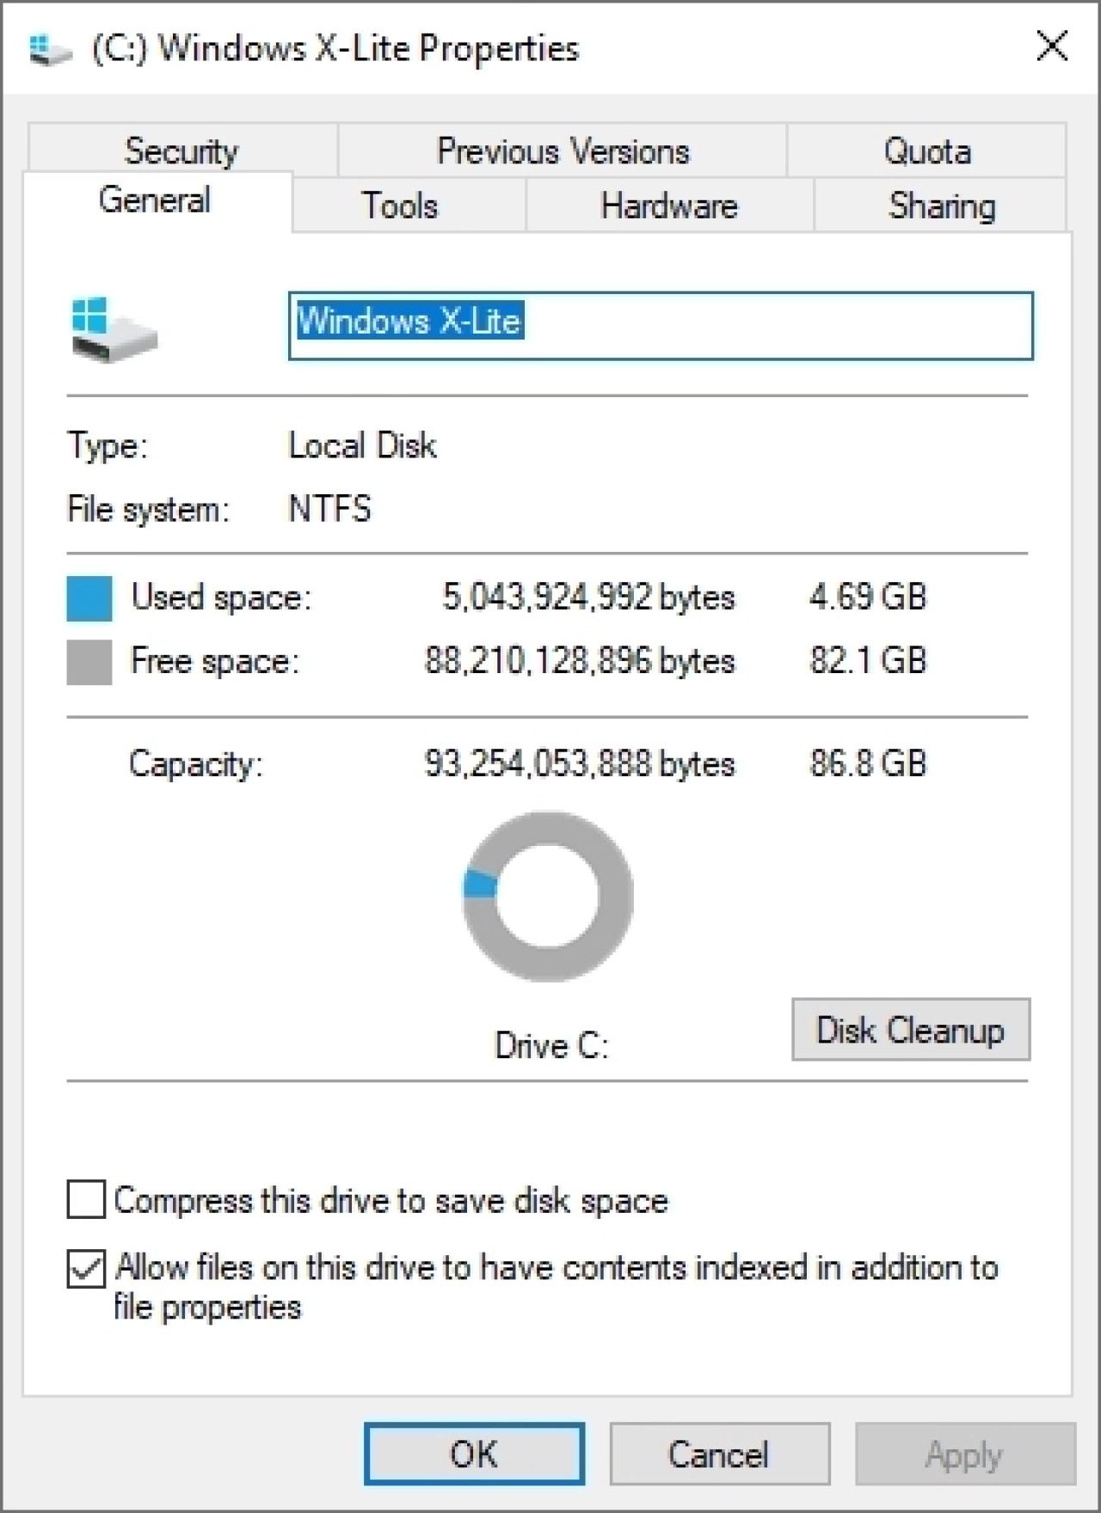Click the 'Used space:' label
The image size is (1101, 1513).
pyautogui.click(x=221, y=597)
